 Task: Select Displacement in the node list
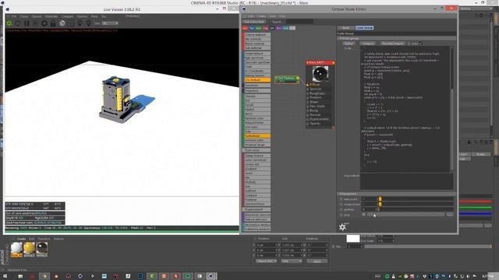point(257,209)
